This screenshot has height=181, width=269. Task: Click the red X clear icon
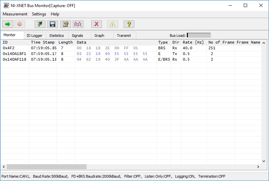pyautogui.click(x=97, y=24)
